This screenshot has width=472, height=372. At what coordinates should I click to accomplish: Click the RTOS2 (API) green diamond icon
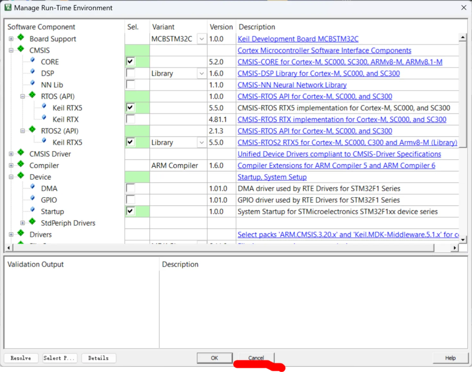32,130
